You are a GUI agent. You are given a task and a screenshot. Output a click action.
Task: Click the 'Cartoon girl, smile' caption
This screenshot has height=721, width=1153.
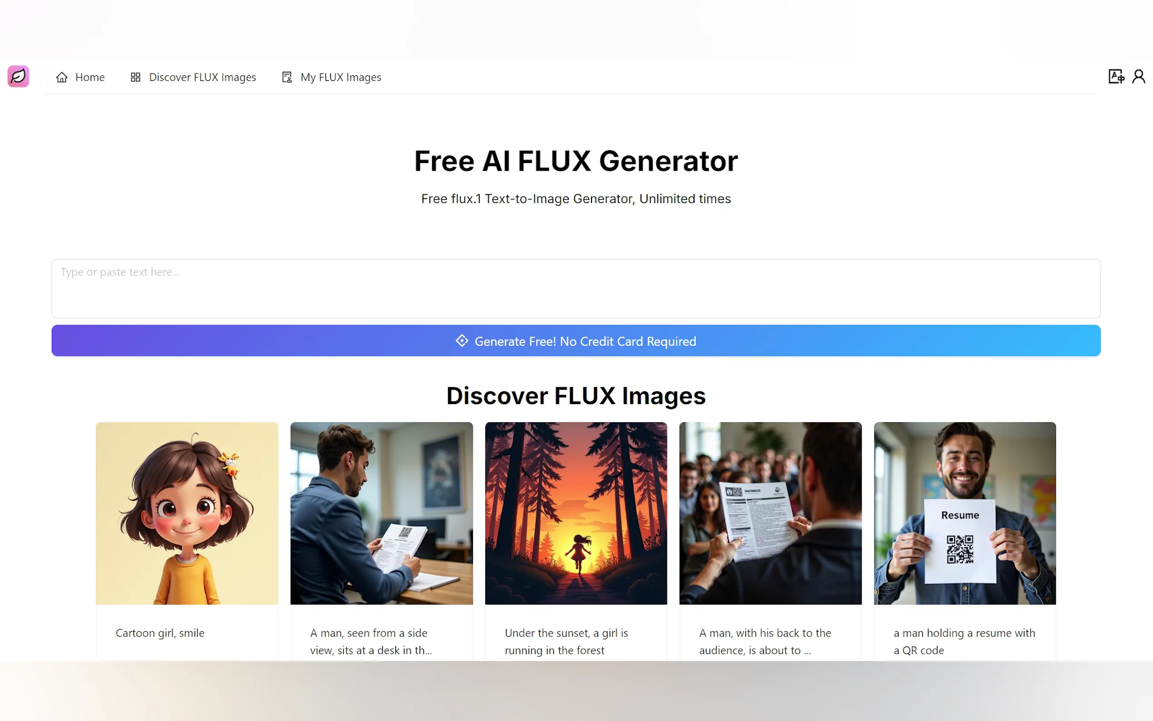(x=160, y=633)
